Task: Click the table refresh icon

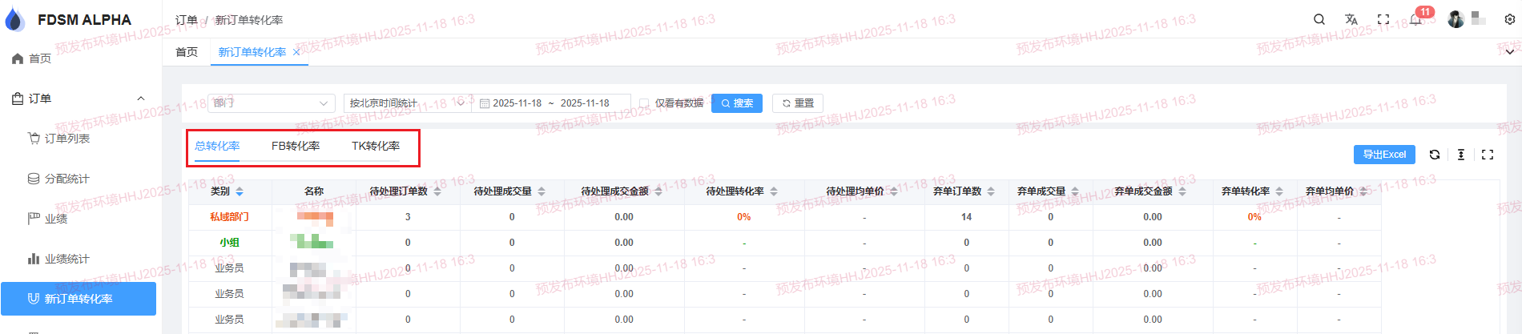Action: click(1435, 155)
